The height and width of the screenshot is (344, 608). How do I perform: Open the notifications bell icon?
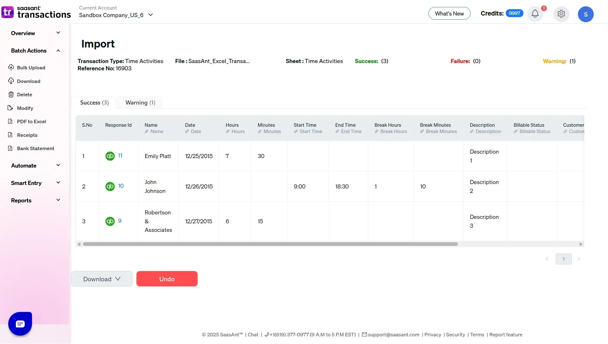[535, 14]
